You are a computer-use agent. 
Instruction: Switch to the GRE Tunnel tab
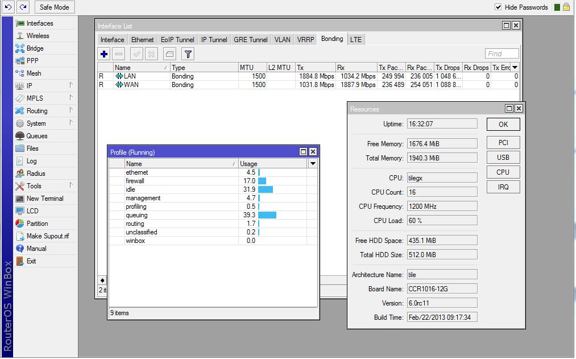click(x=251, y=40)
